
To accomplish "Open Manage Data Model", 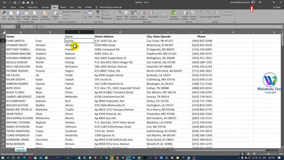I will (x=174, y=15).
